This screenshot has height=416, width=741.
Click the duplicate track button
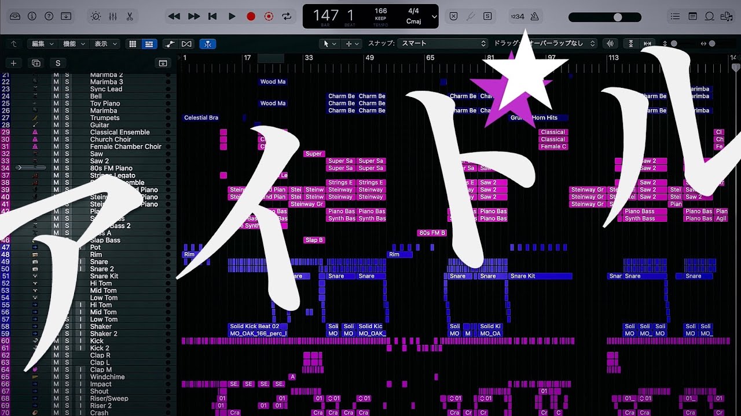click(x=36, y=63)
